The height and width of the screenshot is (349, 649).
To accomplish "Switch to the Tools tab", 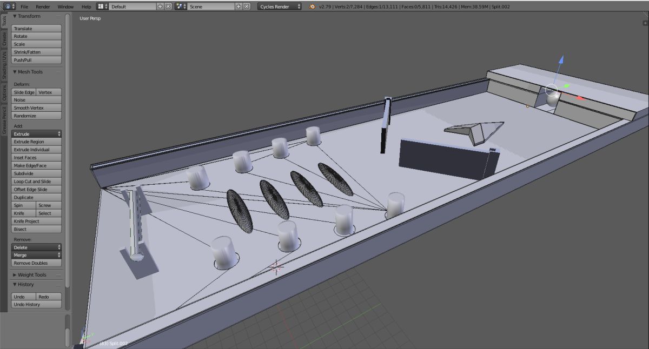I will pyautogui.click(x=4, y=21).
